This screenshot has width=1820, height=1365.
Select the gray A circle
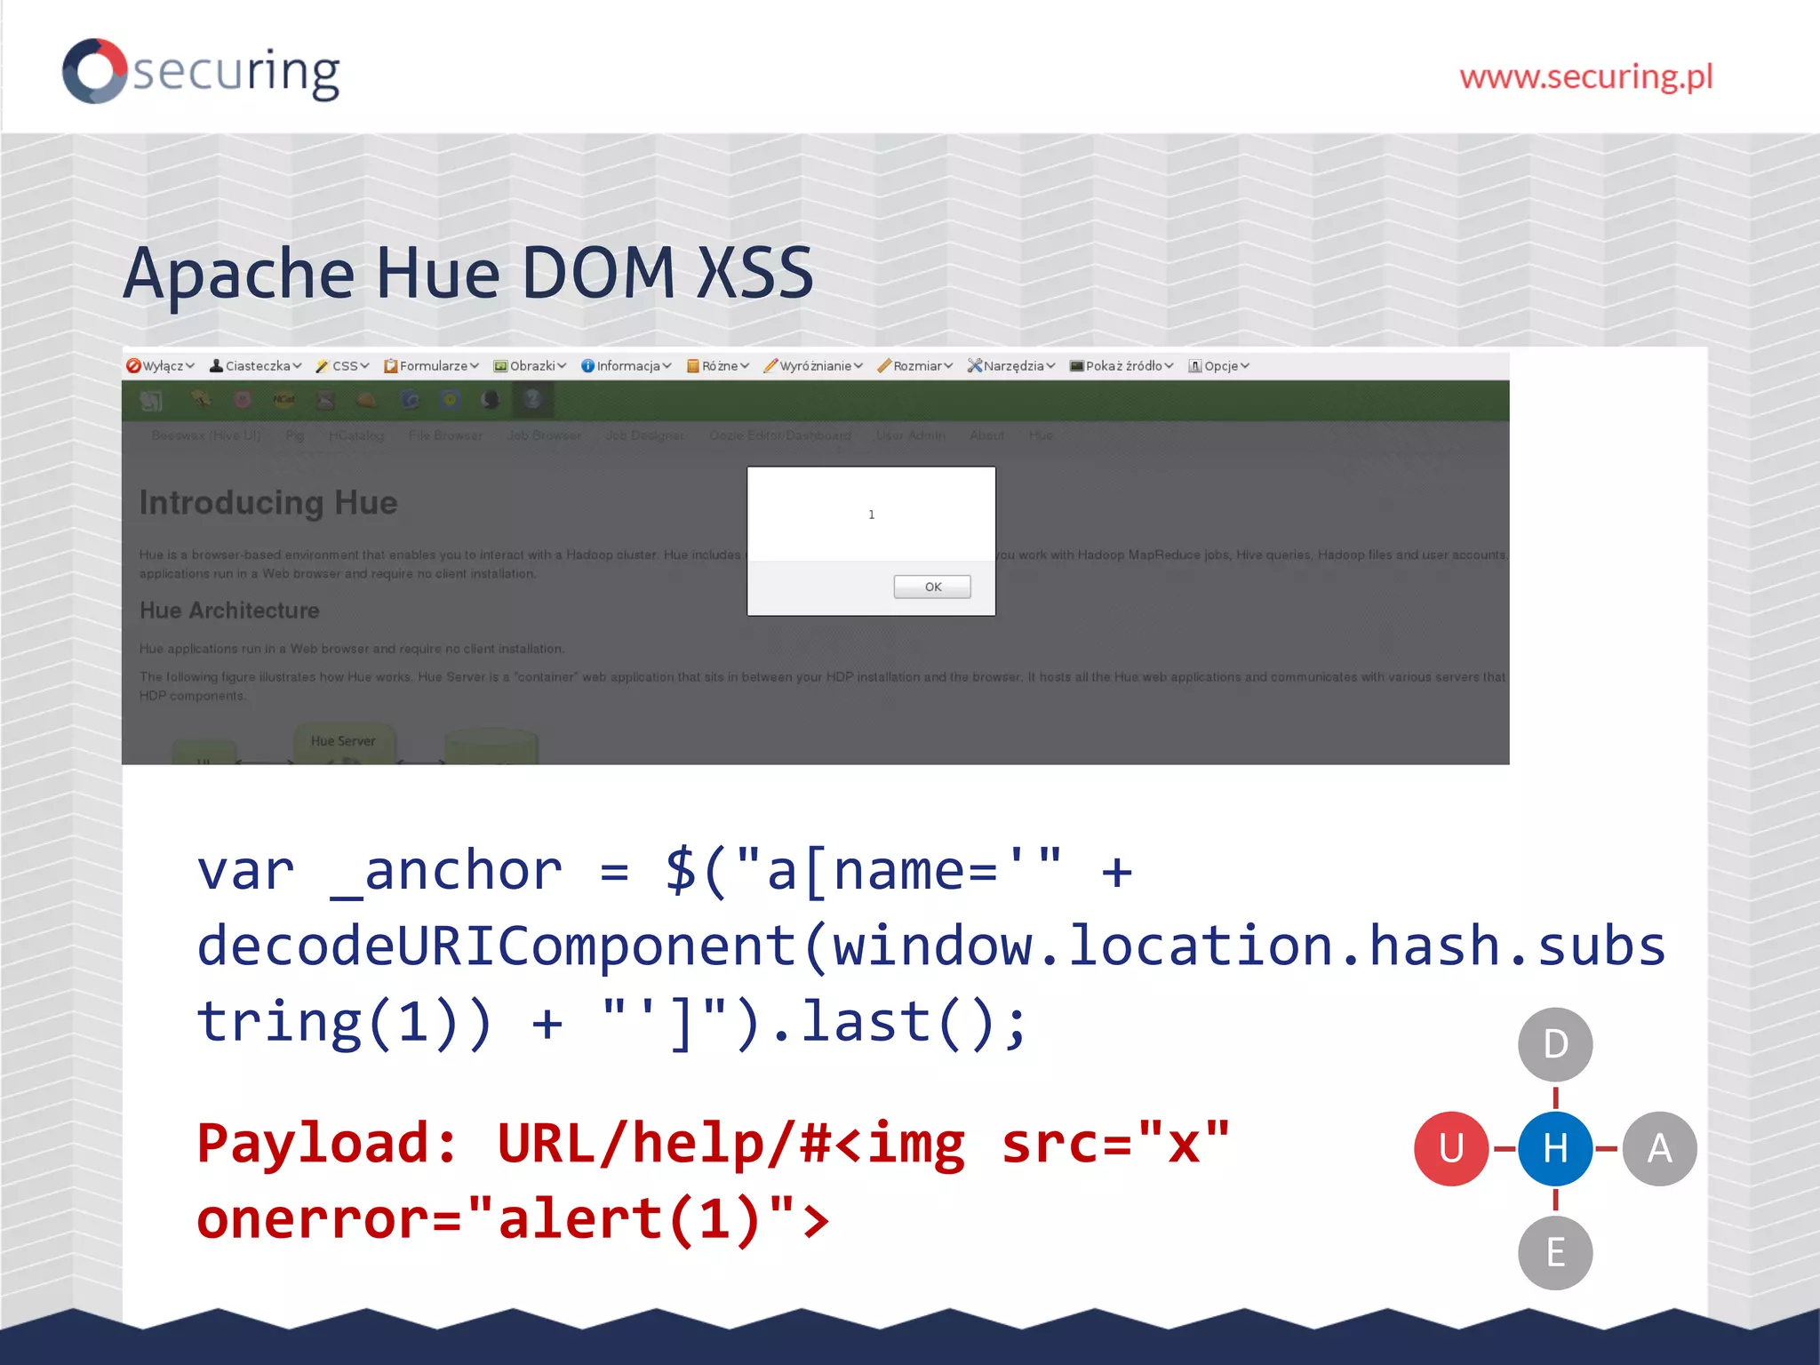(1660, 1149)
